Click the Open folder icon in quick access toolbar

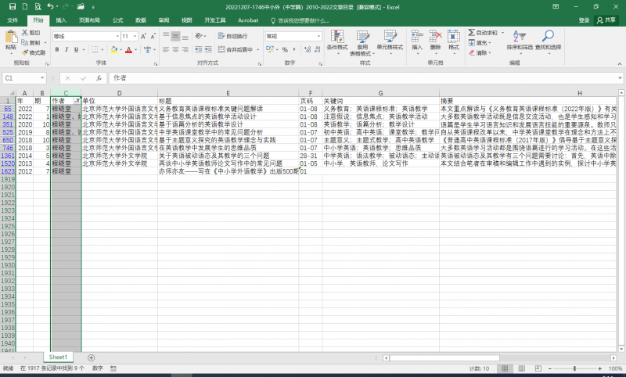pos(81,7)
